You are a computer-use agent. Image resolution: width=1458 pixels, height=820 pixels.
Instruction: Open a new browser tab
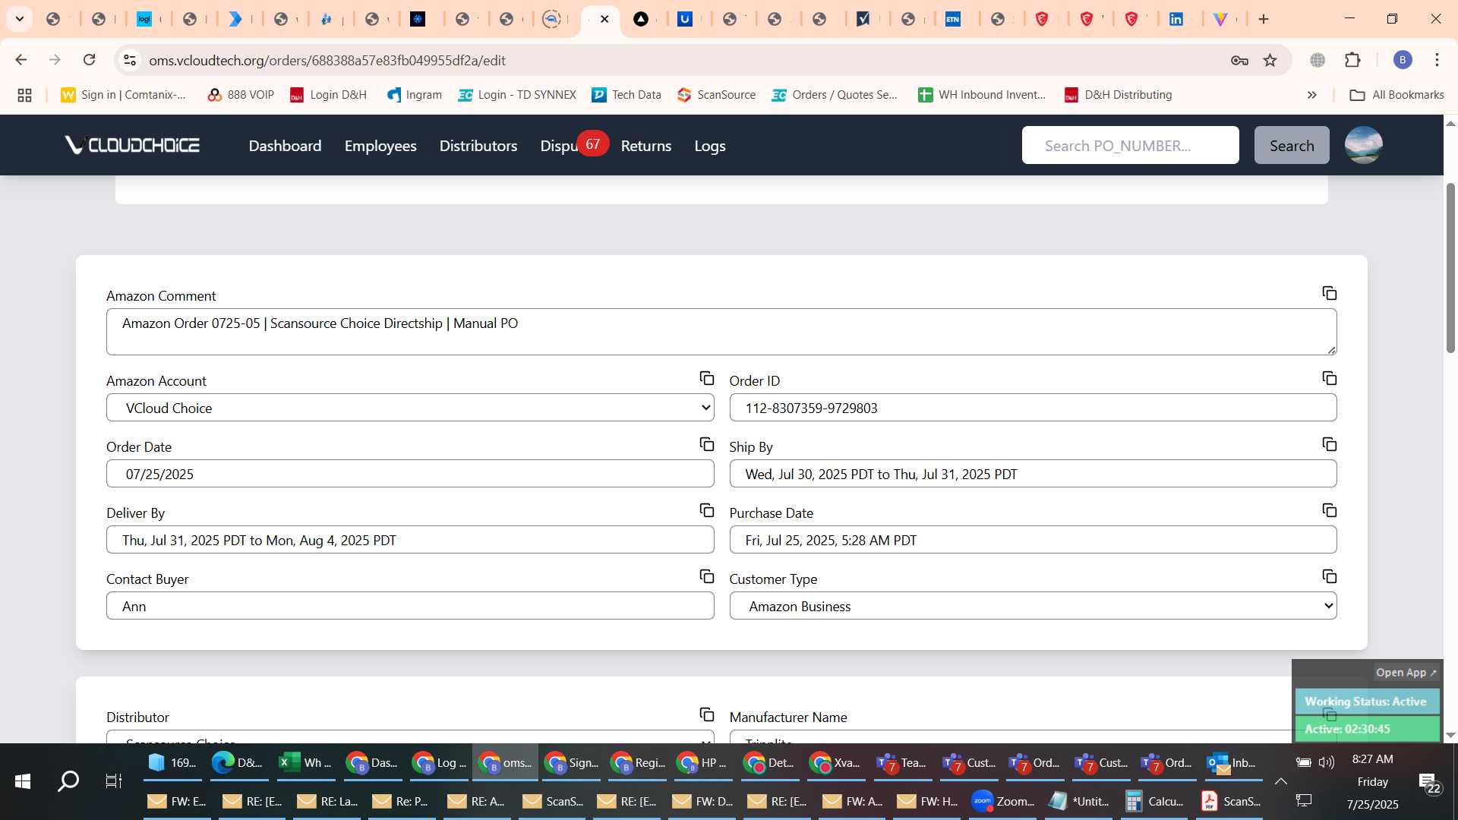(1264, 19)
